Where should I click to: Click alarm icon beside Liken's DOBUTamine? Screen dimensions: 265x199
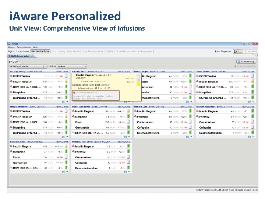pyautogui.click(x=197, y=76)
